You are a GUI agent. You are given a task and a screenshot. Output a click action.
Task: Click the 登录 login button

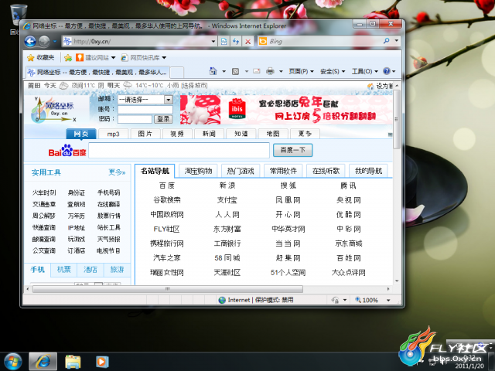[163, 119]
